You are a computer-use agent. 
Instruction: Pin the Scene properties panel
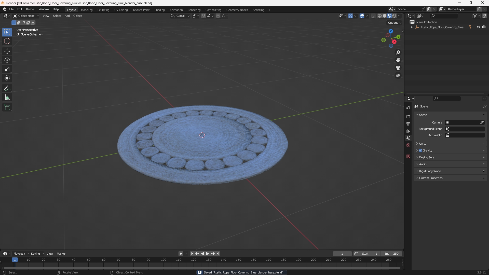[484, 106]
